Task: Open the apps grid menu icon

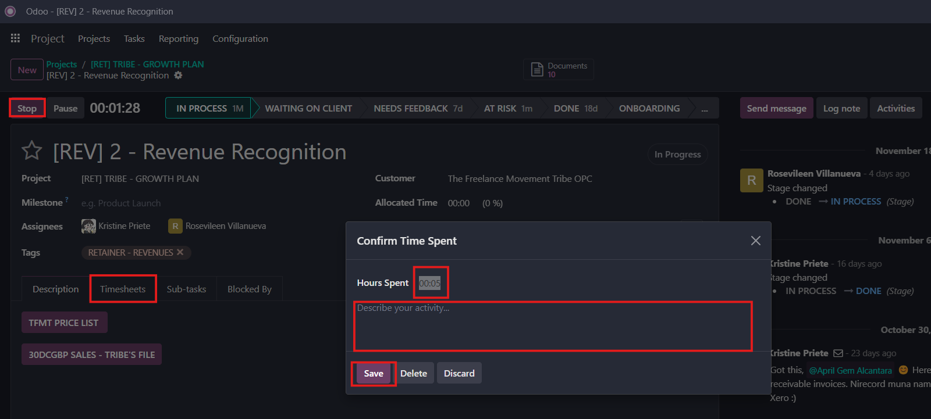Action: click(15, 38)
